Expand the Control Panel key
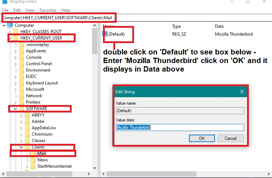Image resolution: width=272 pixels, height=178 pixels. [15, 64]
